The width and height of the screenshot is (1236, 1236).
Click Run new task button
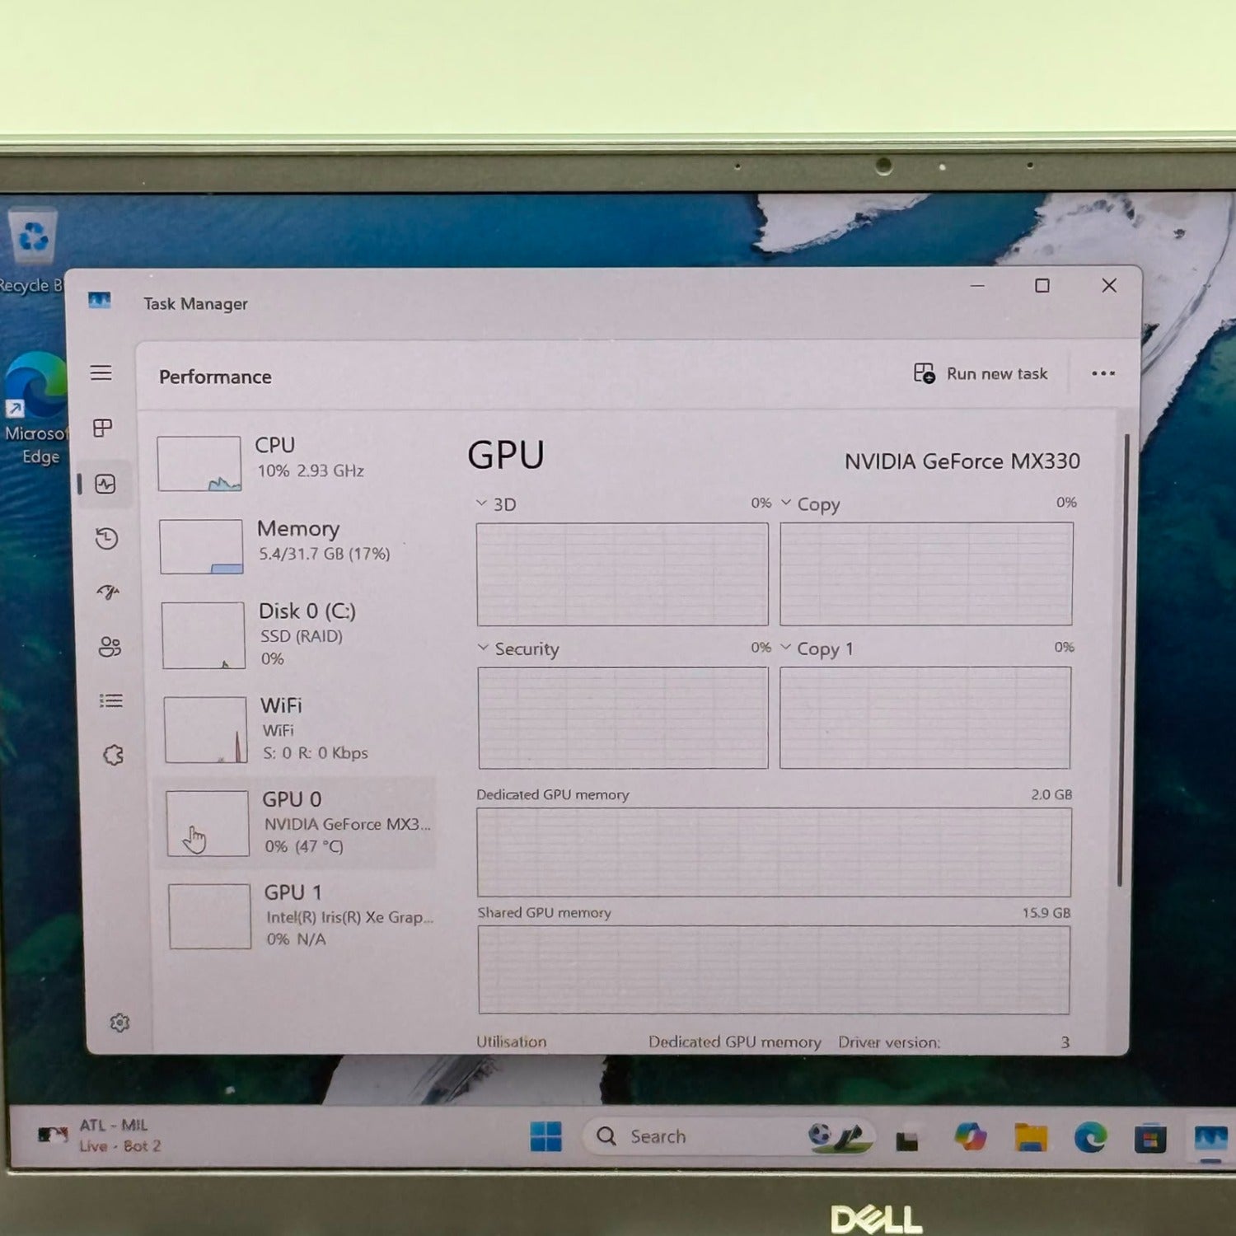(x=981, y=373)
